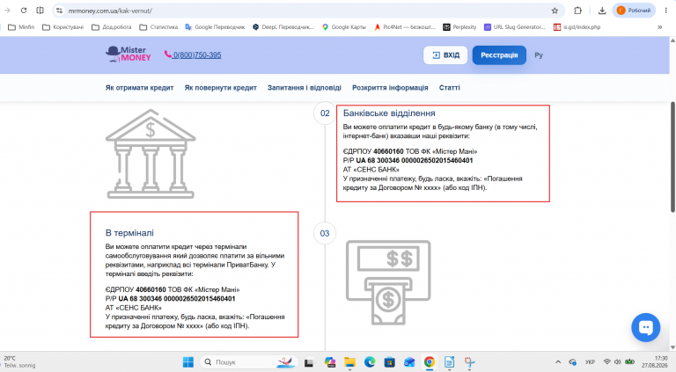The width and height of the screenshot is (676, 372).
Task: Expand the hidden bookmarks chevron
Action: [x=659, y=27]
